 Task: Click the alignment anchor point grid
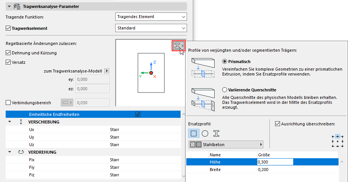tap(337, 141)
